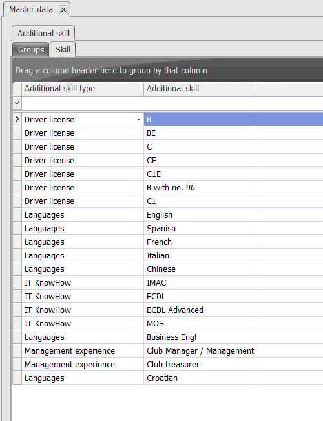Click the new row input field
Screen dimensions: 323x421
[172, 103]
